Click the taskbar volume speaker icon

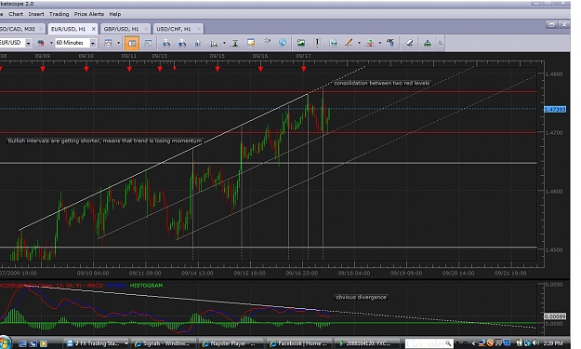tap(536, 343)
